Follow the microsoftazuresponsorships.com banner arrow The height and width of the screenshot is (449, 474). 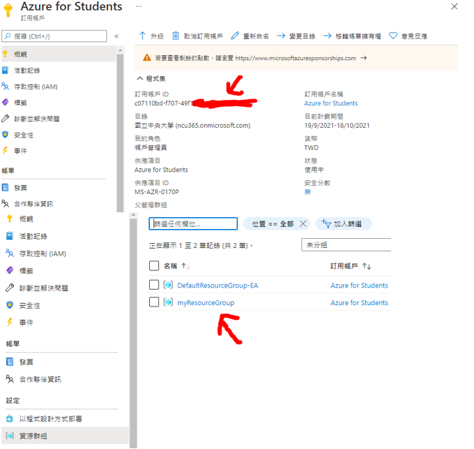[363, 58]
